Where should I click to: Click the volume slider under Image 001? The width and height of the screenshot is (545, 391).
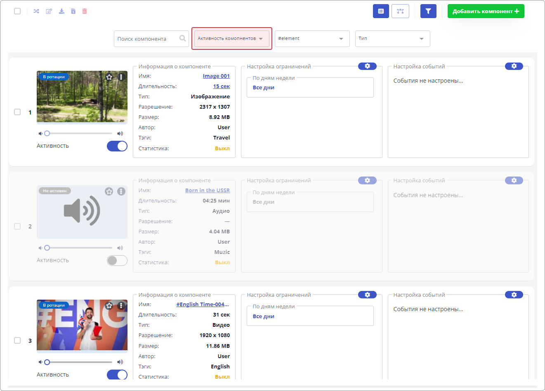[79, 133]
